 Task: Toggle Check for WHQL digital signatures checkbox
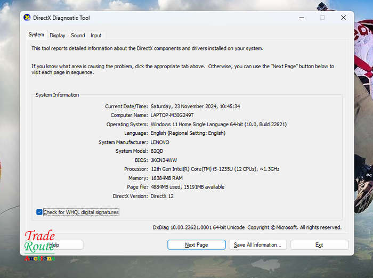39,212
